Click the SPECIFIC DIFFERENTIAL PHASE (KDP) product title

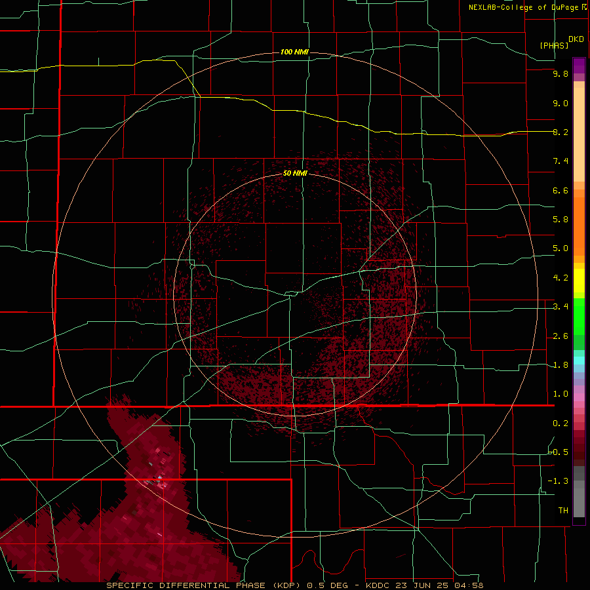coord(203,585)
